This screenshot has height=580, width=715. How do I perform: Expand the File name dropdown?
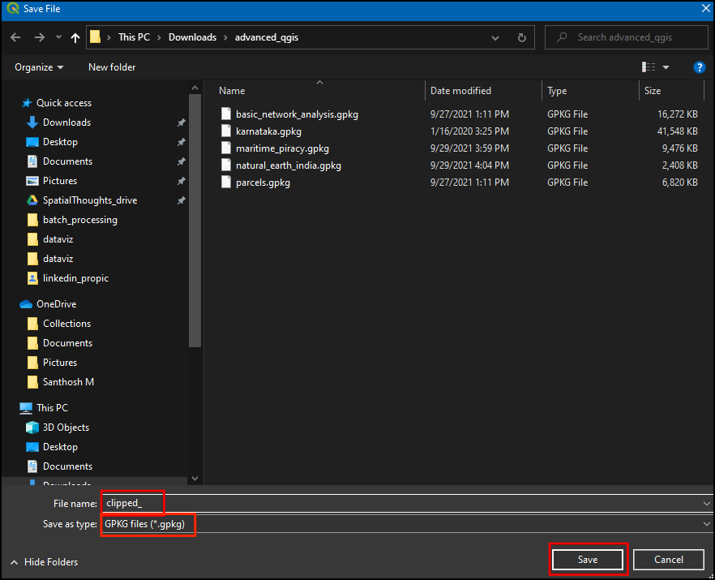point(707,504)
